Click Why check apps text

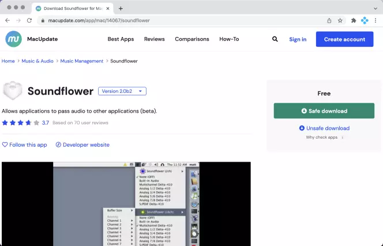pyautogui.click(x=321, y=137)
